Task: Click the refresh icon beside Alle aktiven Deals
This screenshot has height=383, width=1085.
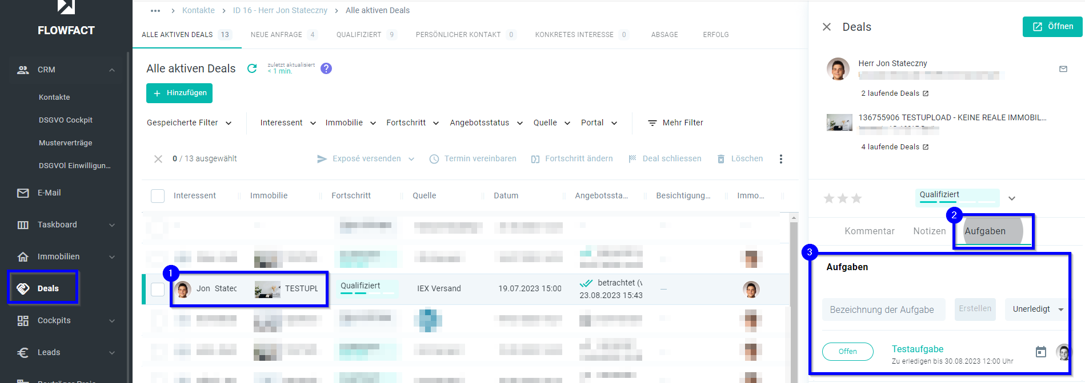Action: pos(251,68)
